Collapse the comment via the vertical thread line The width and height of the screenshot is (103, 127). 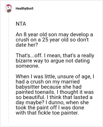(8, 67)
